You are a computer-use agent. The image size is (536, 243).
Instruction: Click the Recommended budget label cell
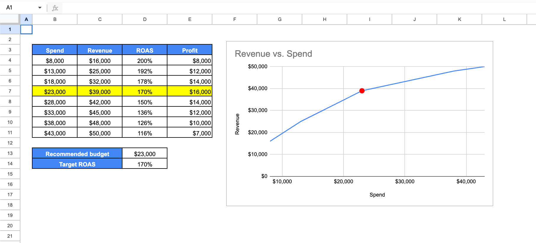tap(77, 153)
